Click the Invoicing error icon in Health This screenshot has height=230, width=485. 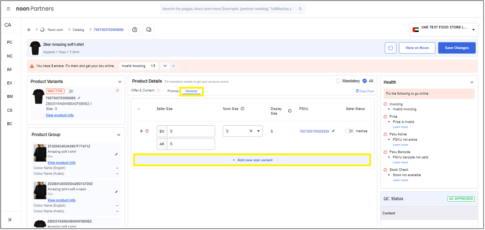click(386, 104)
